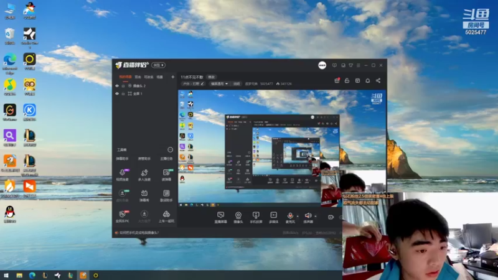Screen dimensions: 498x280
Task: Mute the 麦克风 microphone
Action: tap(290, 217)
